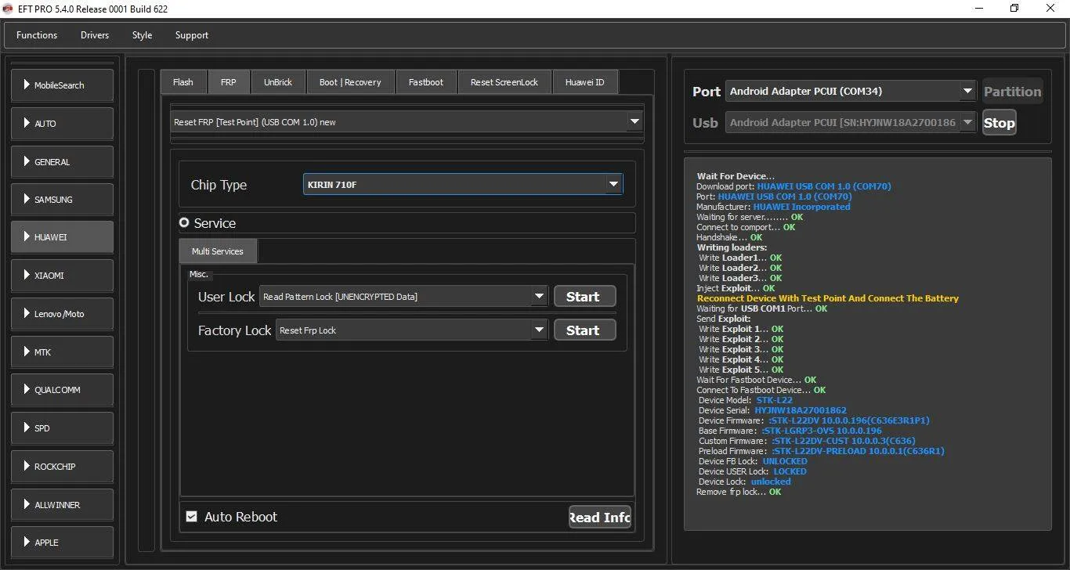The width and height of the screenshot is (1070, 570).
Task: Open the Drivers menu
Action: click(95, 35)
